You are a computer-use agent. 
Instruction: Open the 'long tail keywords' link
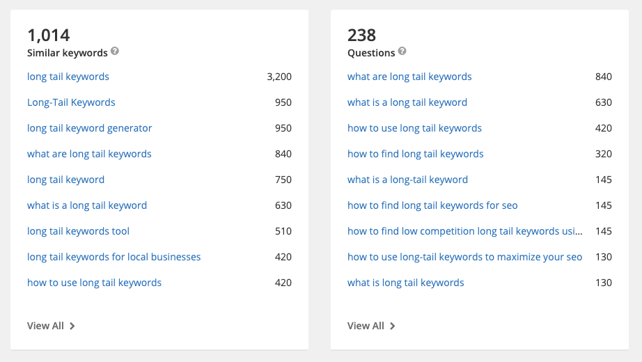[68, 77]
